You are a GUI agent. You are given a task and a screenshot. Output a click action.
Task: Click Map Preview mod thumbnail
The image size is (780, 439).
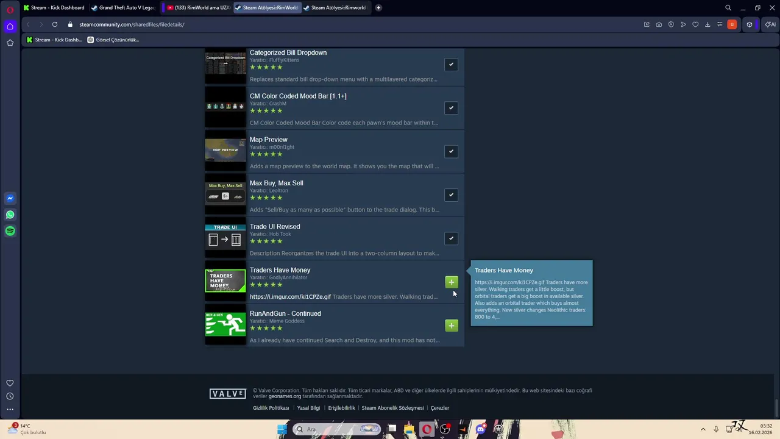click(225, 151)
